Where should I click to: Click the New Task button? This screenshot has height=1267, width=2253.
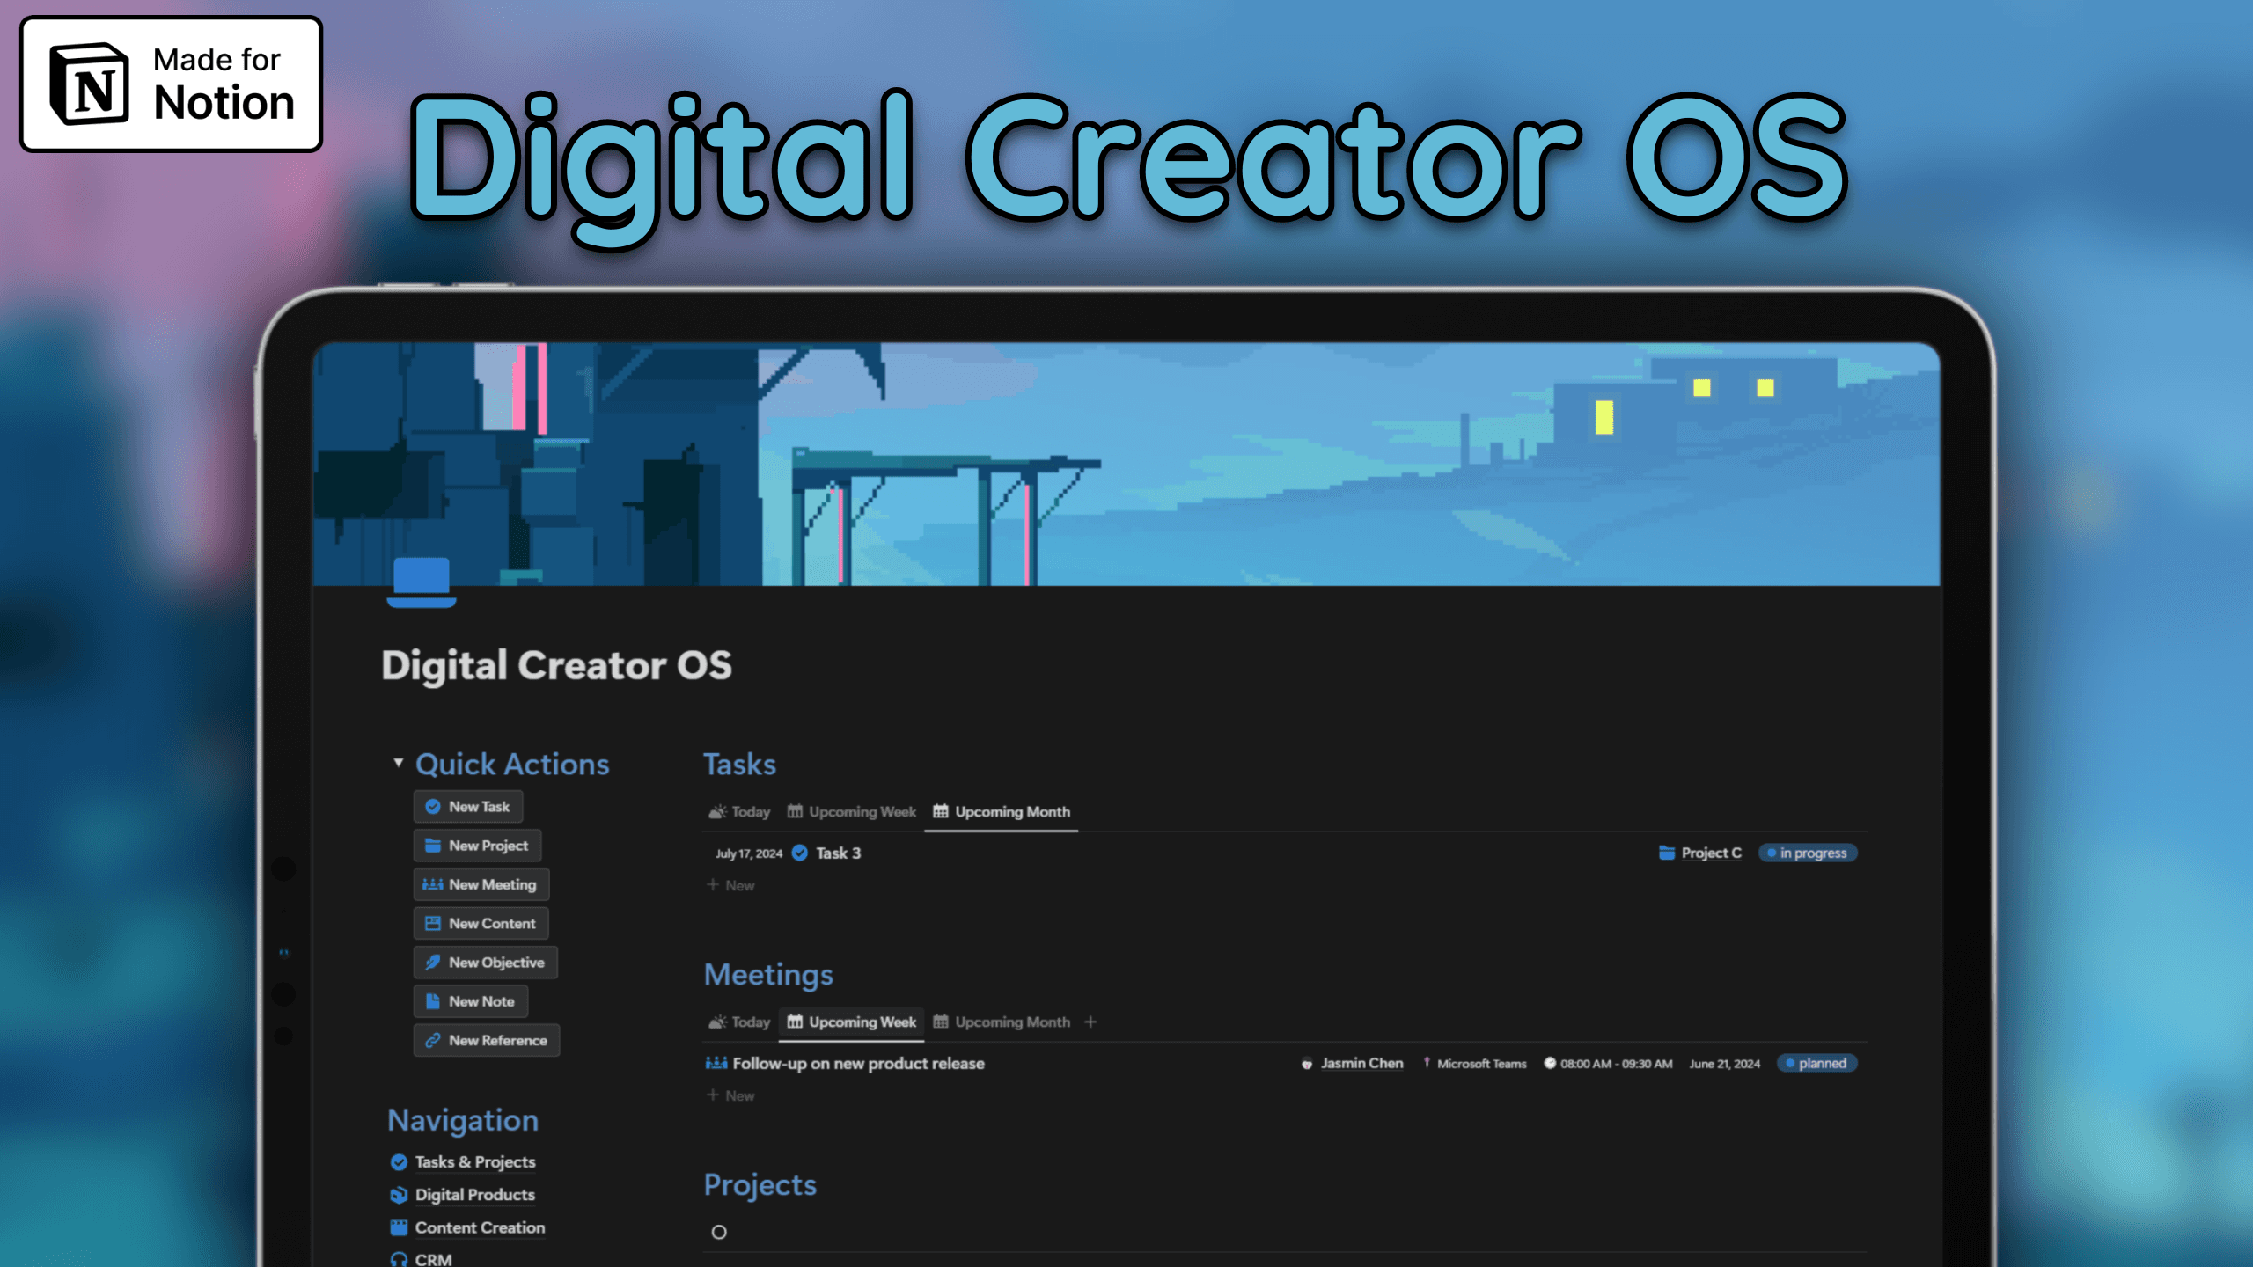tap(468, 807)
